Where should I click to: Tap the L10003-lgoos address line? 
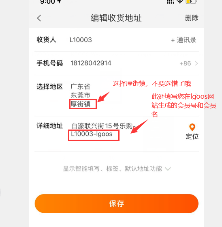92,134
